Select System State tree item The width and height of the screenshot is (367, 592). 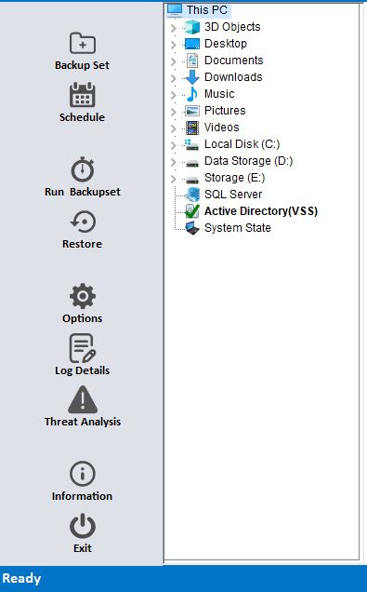click(237, 228)
